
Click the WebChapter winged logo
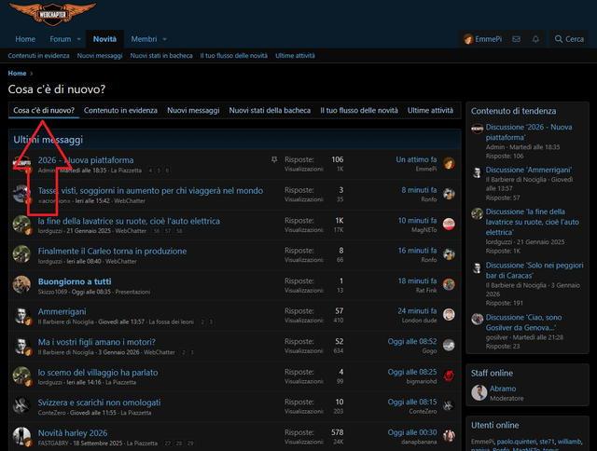click(x=52, y=14)
